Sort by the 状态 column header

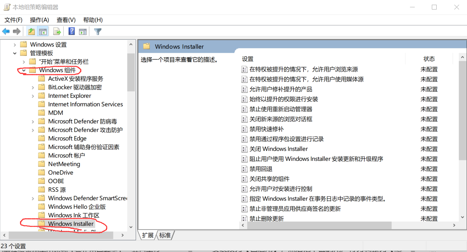coord(429,59)
